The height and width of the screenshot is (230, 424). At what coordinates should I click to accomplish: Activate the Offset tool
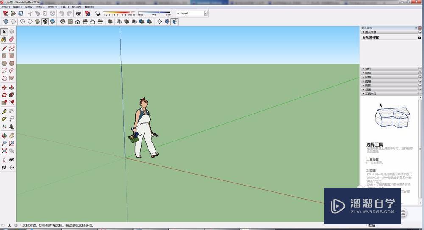[x=11, y=103]
